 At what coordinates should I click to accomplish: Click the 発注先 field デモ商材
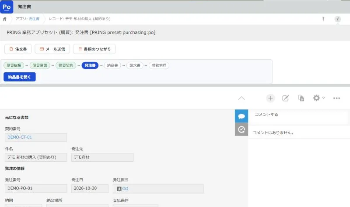[x=102, y=157]
